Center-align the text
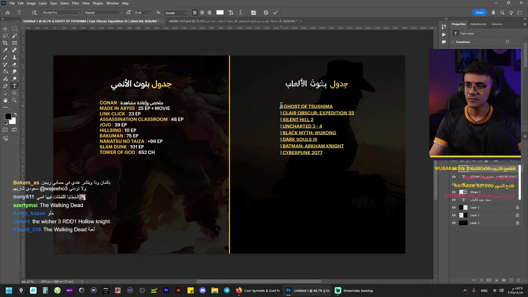The width and height of the screenshot is (528, 297). coord(202,12)
